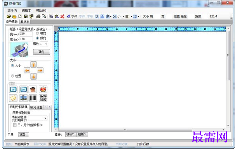The height and width of the screenshot is (149, 235).
Task: Click the up arrow adjust button
Action: pyautogui.click(x=33, y=64)
